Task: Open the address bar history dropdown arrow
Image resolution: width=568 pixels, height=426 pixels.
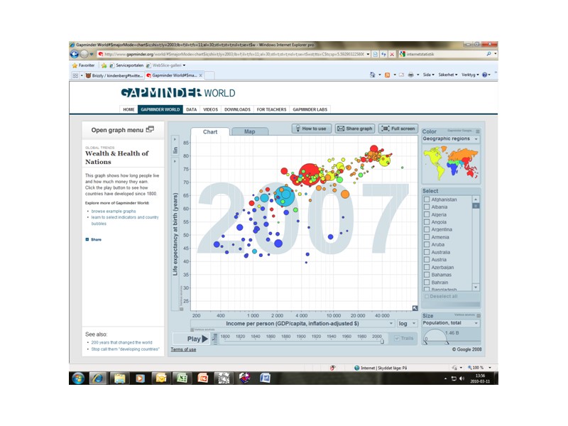Action: (368, 55)
